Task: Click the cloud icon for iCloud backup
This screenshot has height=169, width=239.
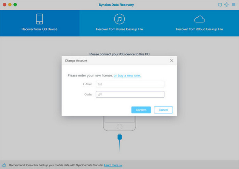Action: coord(199,19)
